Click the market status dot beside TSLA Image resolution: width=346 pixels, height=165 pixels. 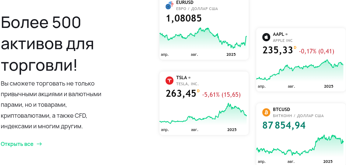point(190,78)
